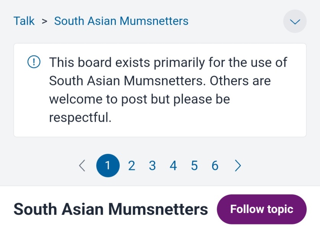Click the information circle icon
Image resolution: width=320 pixels, height=229 pixels.
coord(34,61)
